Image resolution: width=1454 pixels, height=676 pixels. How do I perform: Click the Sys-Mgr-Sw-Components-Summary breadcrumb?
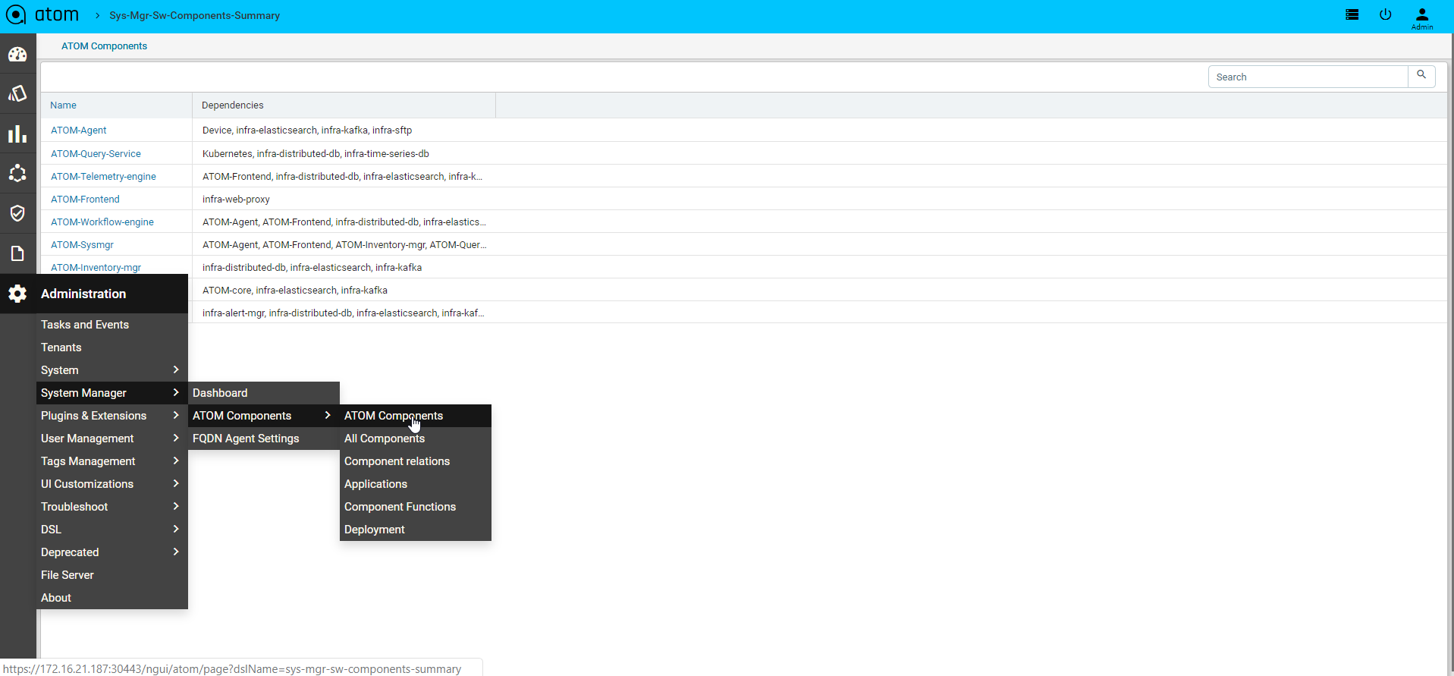click(x=194, y=15)
